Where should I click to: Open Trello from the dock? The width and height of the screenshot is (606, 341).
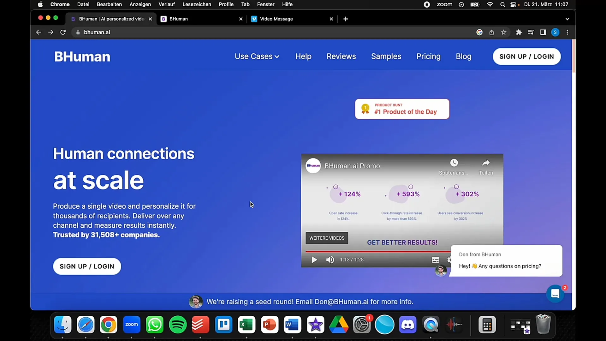click(223, 325)
